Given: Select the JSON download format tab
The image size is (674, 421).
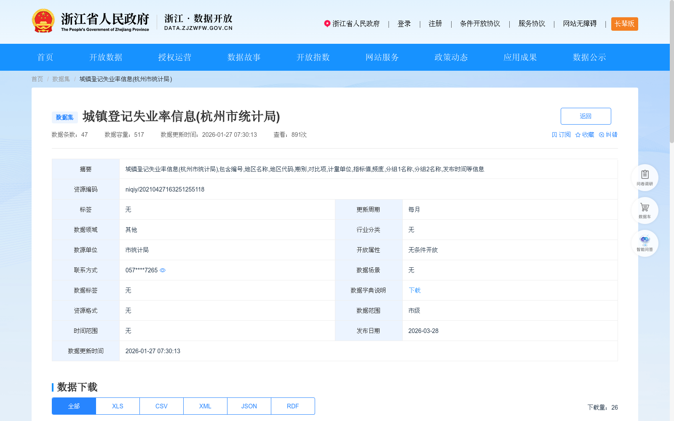Looking at the screenshot, I should pos(249,406).
